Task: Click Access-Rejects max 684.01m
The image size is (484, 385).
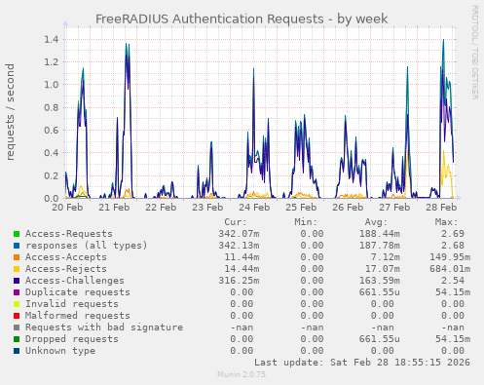Action: click(x=450, y=269)
